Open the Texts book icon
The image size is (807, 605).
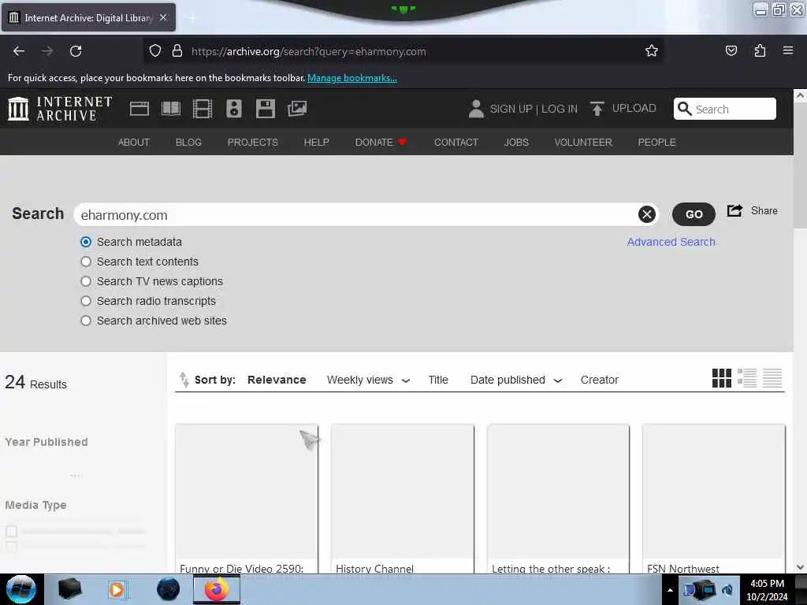(x=171, y=109)
